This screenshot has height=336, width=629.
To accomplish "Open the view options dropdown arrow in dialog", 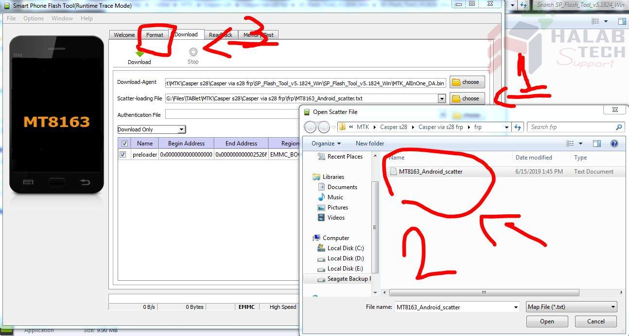I will 580,144.
